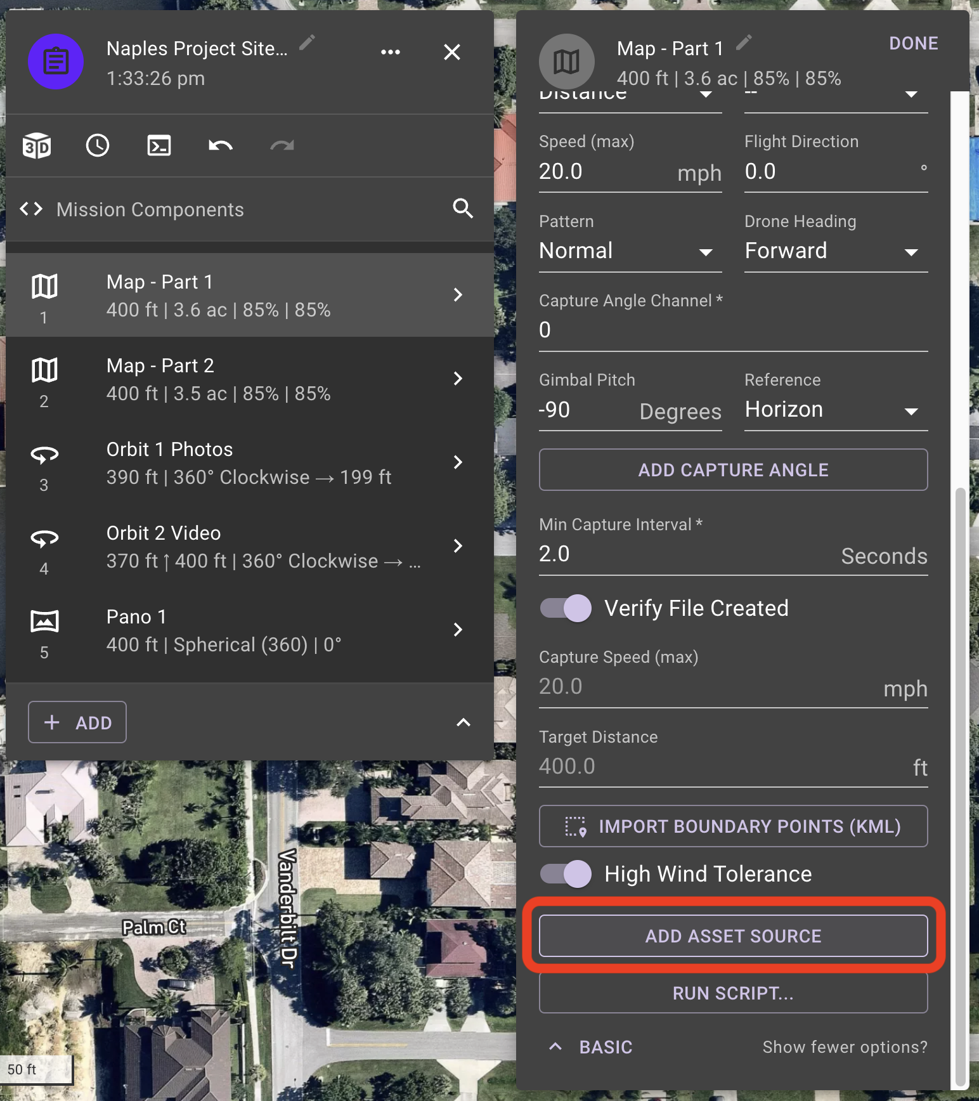Open the Pattern dropdown set to Normal
This screenshot has height=1101, width=979.
coord(630,251)
